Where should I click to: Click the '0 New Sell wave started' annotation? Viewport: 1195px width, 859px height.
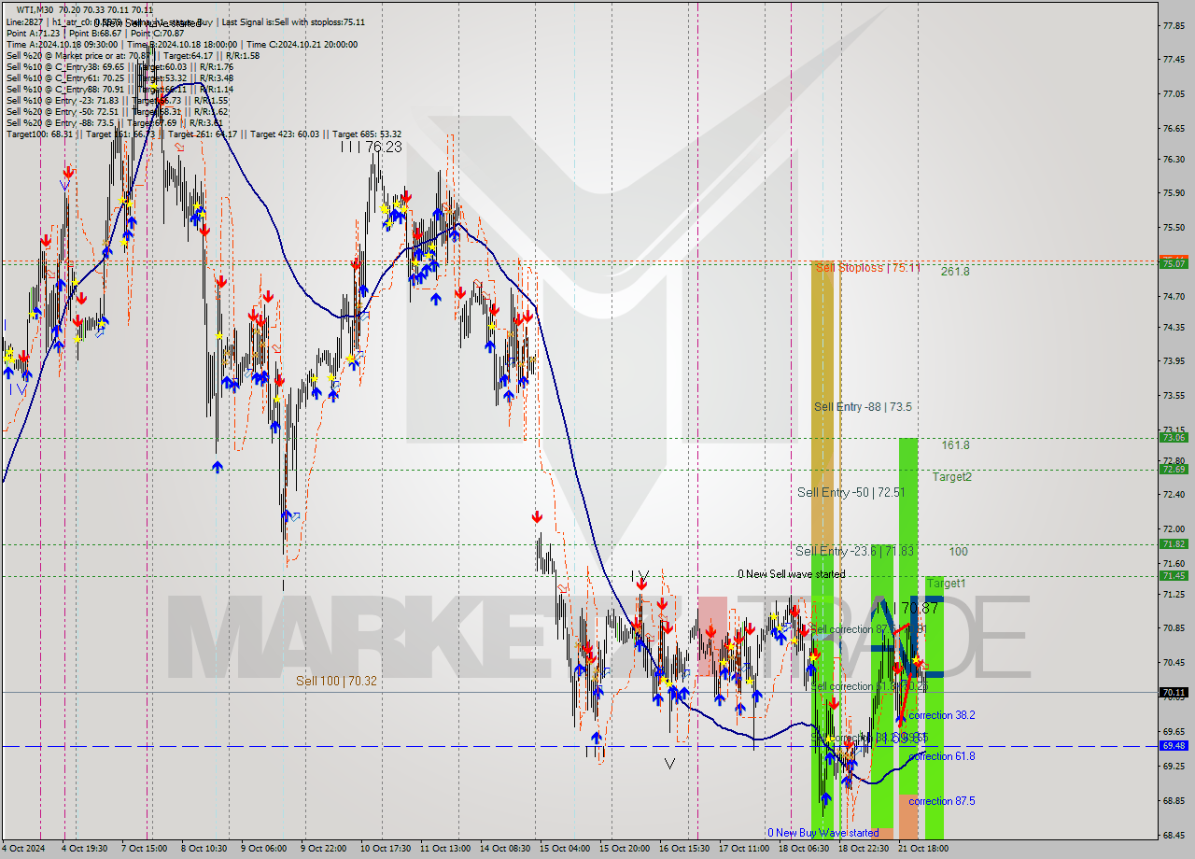pos(792,574)
